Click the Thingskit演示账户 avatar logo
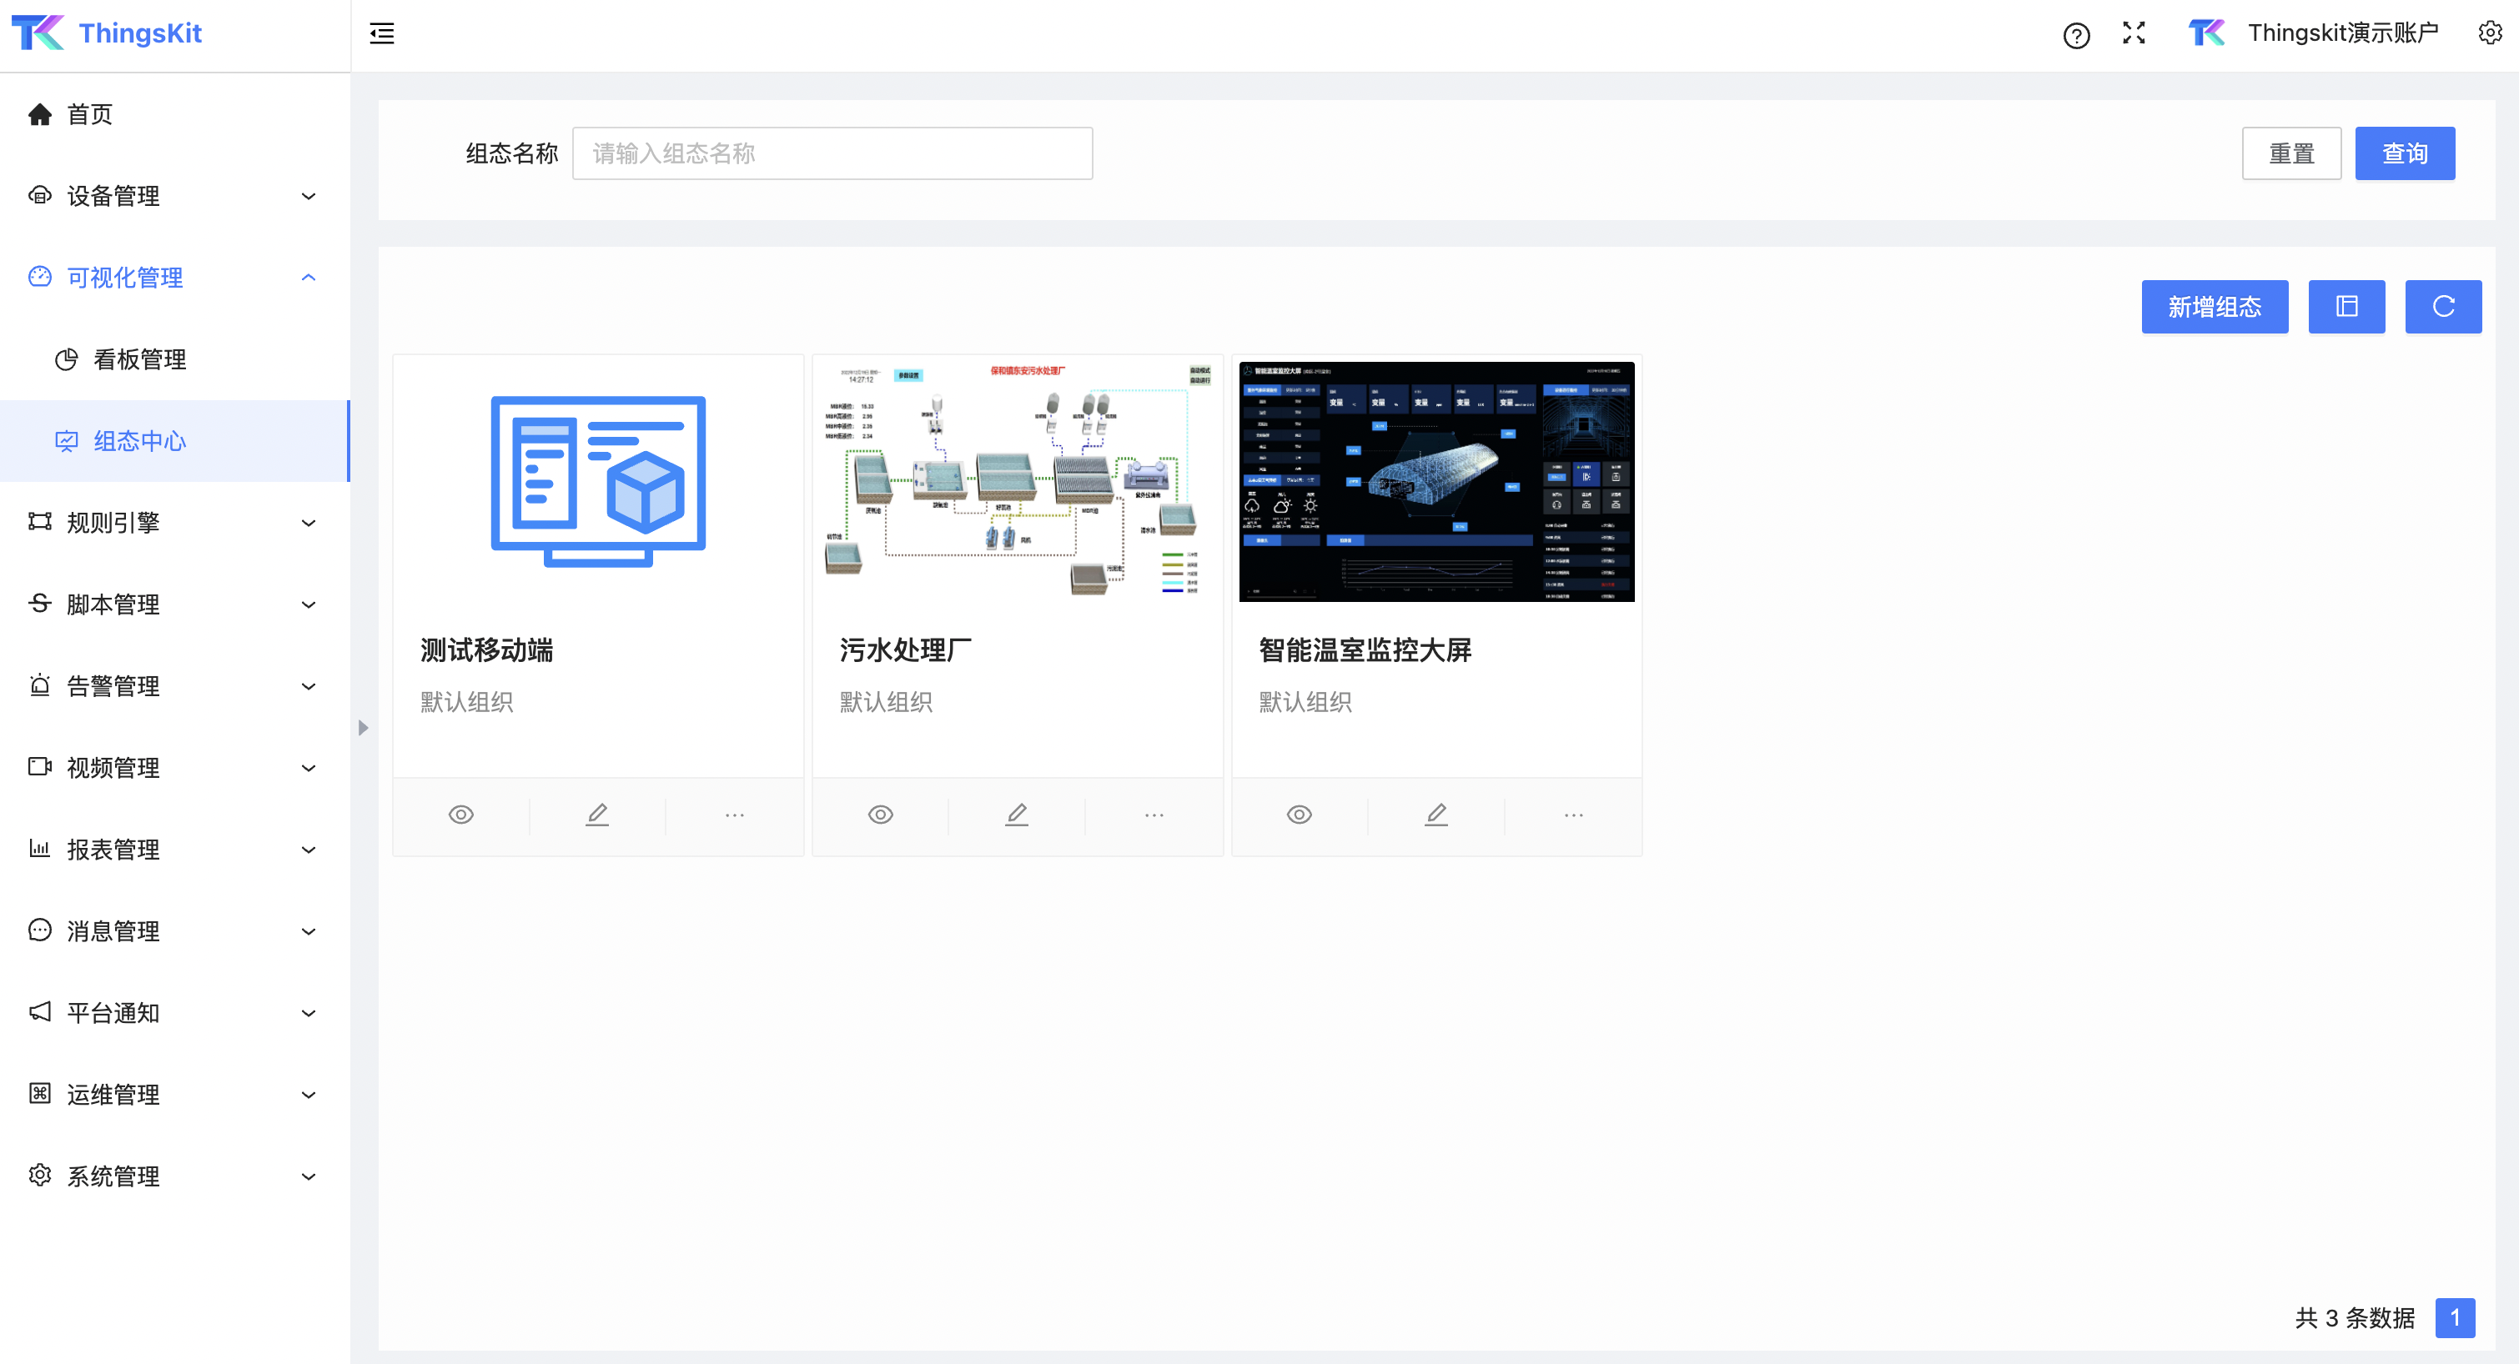 (x=2206, y=33)
